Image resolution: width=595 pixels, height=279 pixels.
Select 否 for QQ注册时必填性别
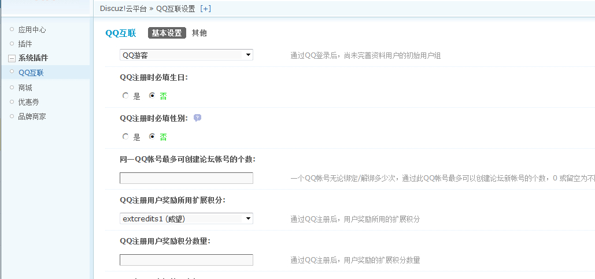coord(152,137)
